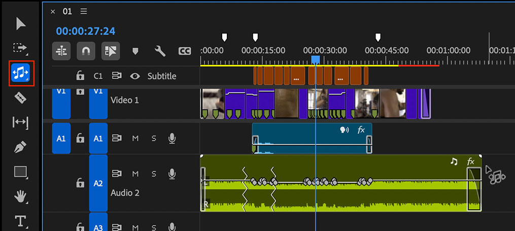Select the green music clip on Audio 2
This screenshot has height=231, width=515.
pyautogui.click(x=340, y=183)
